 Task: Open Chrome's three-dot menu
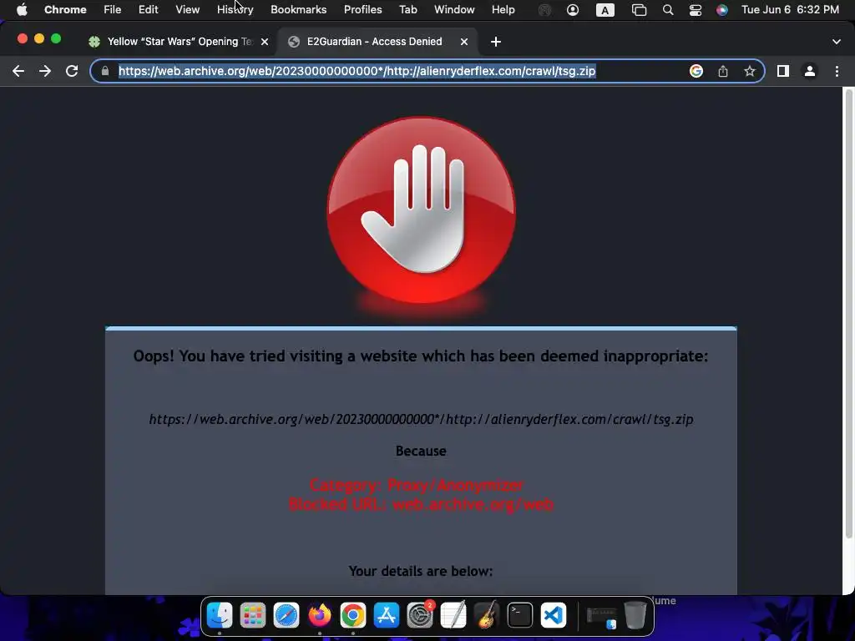click(x=837, y=71)
